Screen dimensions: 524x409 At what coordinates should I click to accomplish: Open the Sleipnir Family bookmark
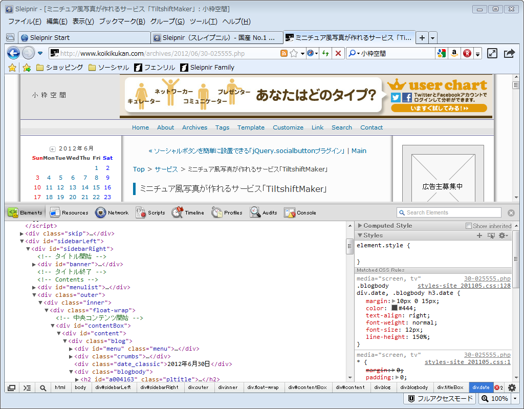[x=207, y=68]
